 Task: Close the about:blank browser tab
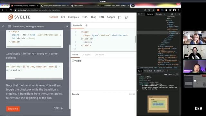tap(98, 6)
